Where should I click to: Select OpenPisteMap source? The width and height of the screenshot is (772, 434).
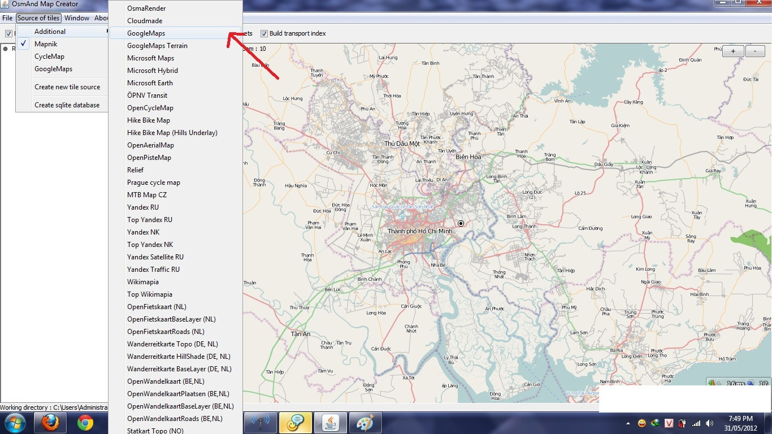[176, 158]
